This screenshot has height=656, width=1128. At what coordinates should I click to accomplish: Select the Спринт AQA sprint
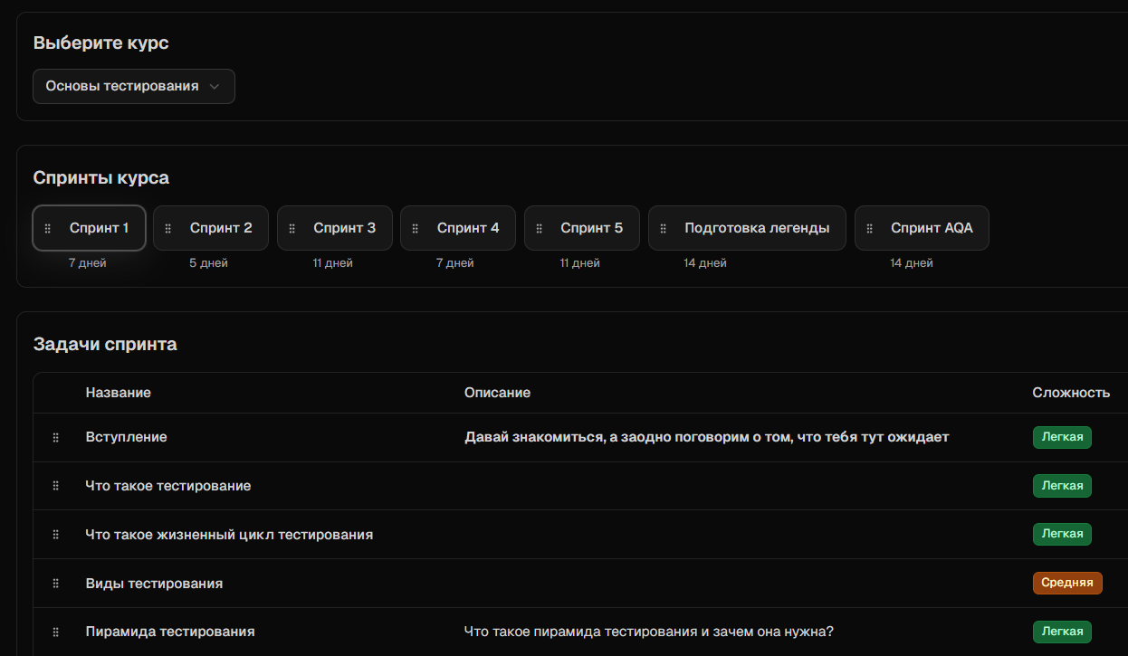click(931, 228)
